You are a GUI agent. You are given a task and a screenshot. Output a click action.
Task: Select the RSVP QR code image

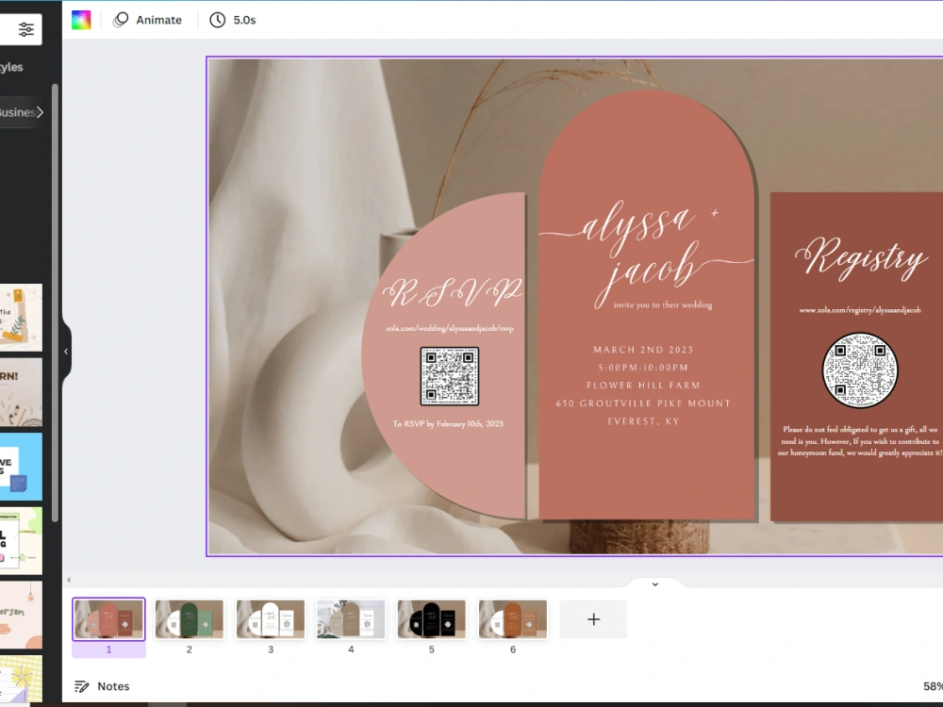tap(450, 376)
